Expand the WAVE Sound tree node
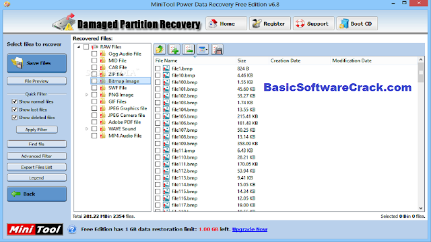 click(87, 128)
